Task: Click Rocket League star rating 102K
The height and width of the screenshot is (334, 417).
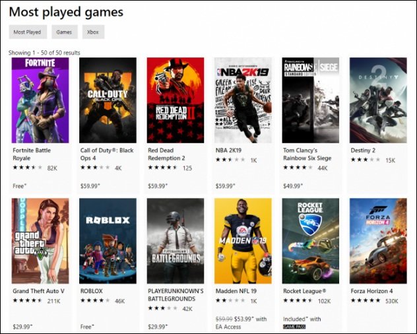Action: [307, 301]
